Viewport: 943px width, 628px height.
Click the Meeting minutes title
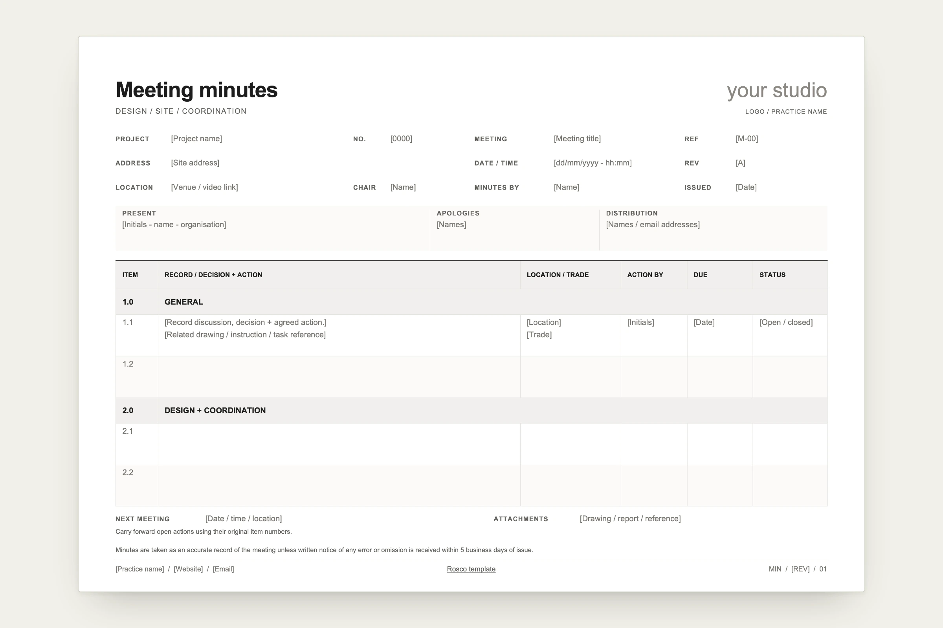click(x=196, y=90)
